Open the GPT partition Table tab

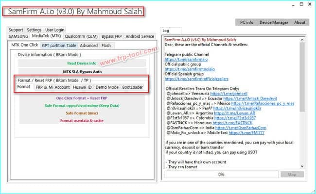tap(59, 46)
